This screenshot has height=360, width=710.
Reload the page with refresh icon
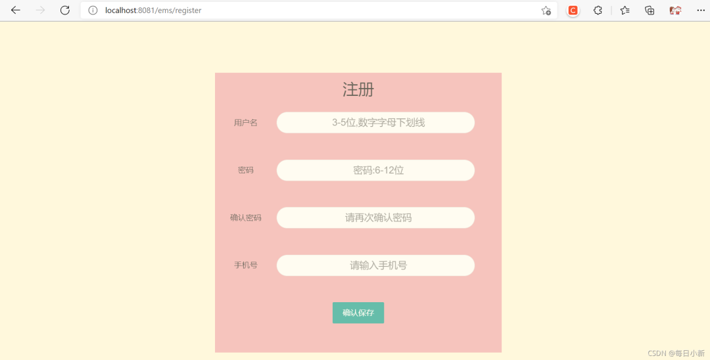coord(64,11)
